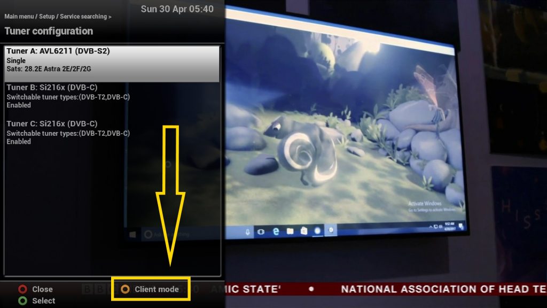Click the 'Tuner configuration' screen title

49,31
